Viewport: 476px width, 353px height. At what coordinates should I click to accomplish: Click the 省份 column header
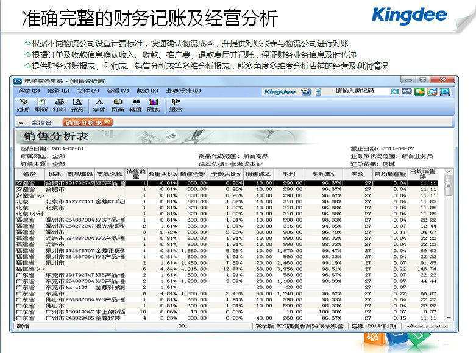pyautogui.click(x=29, y=175)
